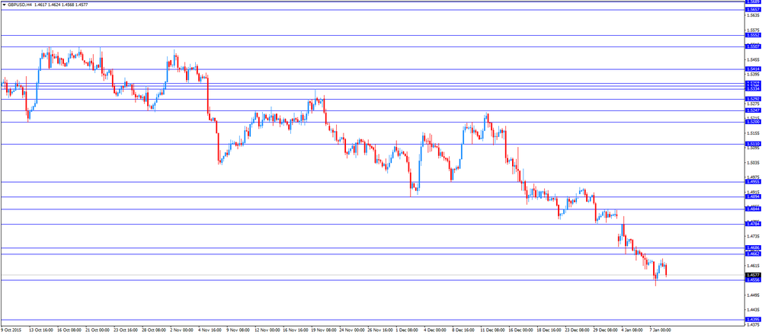Click the 1.5247 blue price tag
Screen dimensions: 762x335
point(754,110)
